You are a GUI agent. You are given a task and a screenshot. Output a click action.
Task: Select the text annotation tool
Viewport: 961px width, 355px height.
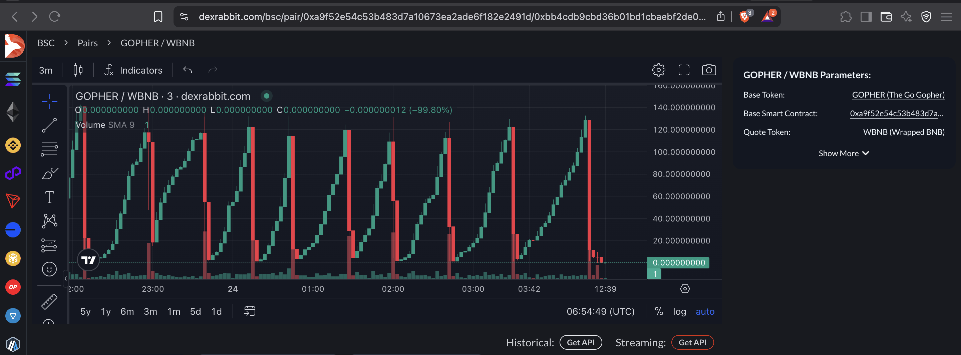49,197
